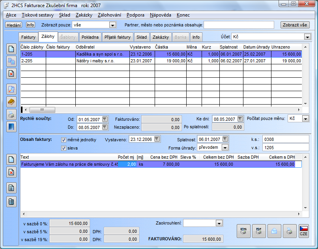Switch to the "Pokladna" tab
This screenshot has height=249, width=318.
point(90,37)
